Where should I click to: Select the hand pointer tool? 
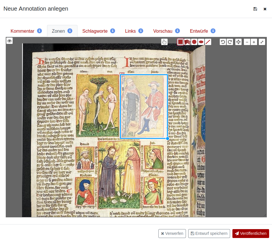point(164,42)
